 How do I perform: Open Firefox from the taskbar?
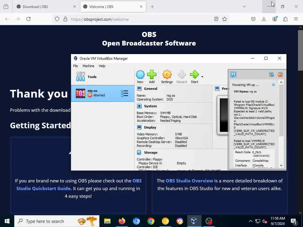coord(122,221)
